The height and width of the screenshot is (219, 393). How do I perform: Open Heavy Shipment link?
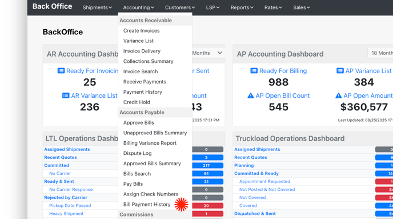point(66,213)
